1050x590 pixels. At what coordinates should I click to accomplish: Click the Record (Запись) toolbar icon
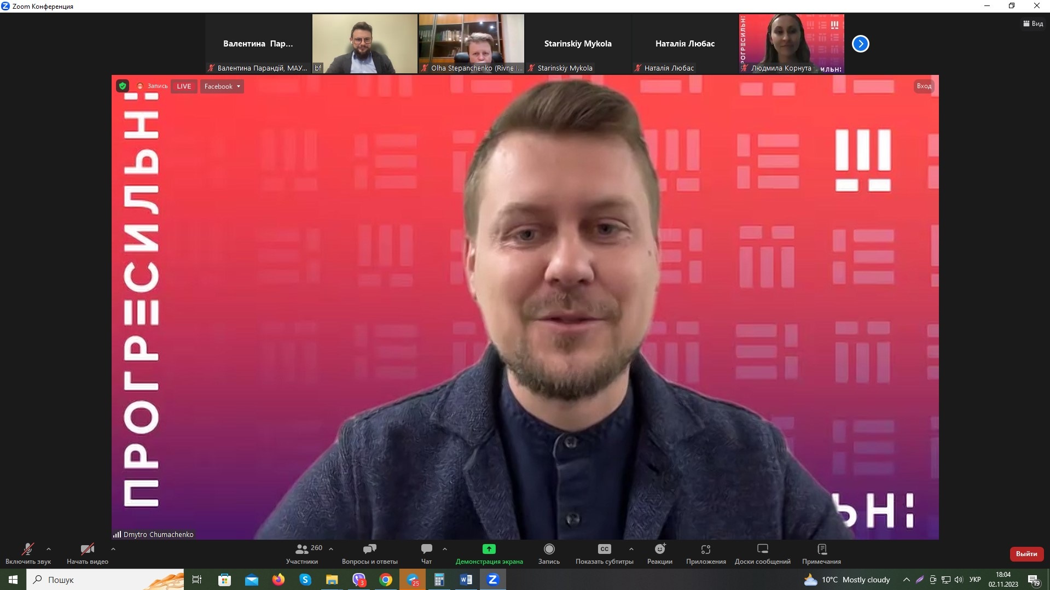click(x=549, y=553)
